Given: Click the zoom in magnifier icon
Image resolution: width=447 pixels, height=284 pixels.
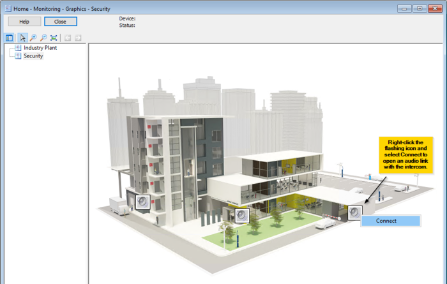Looking at the screenshot, I should [x=33, y=38].
